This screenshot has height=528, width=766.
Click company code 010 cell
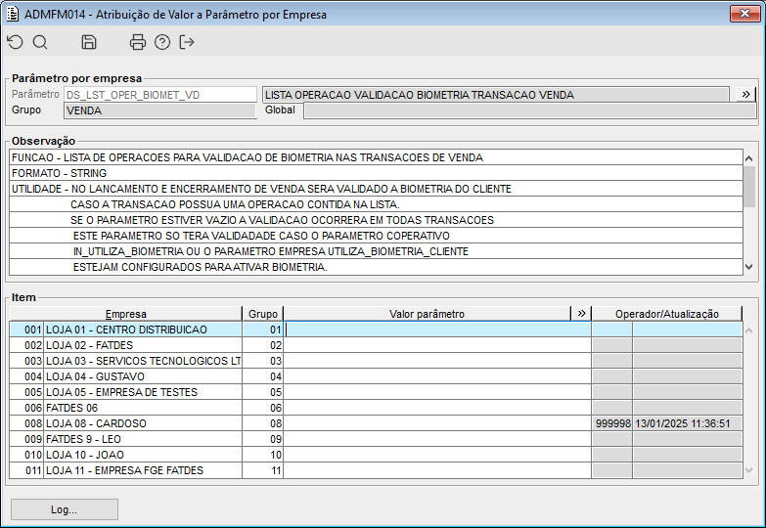point(26,455)
